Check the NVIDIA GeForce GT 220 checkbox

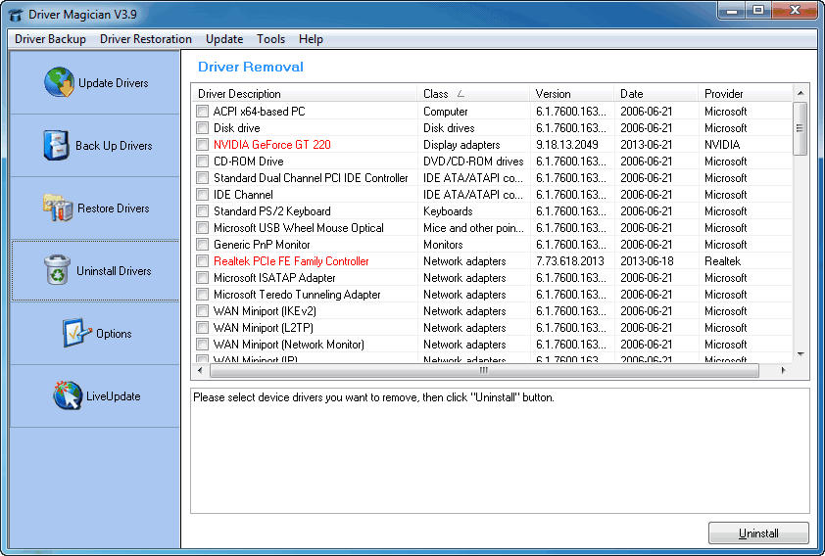[202, 145]
